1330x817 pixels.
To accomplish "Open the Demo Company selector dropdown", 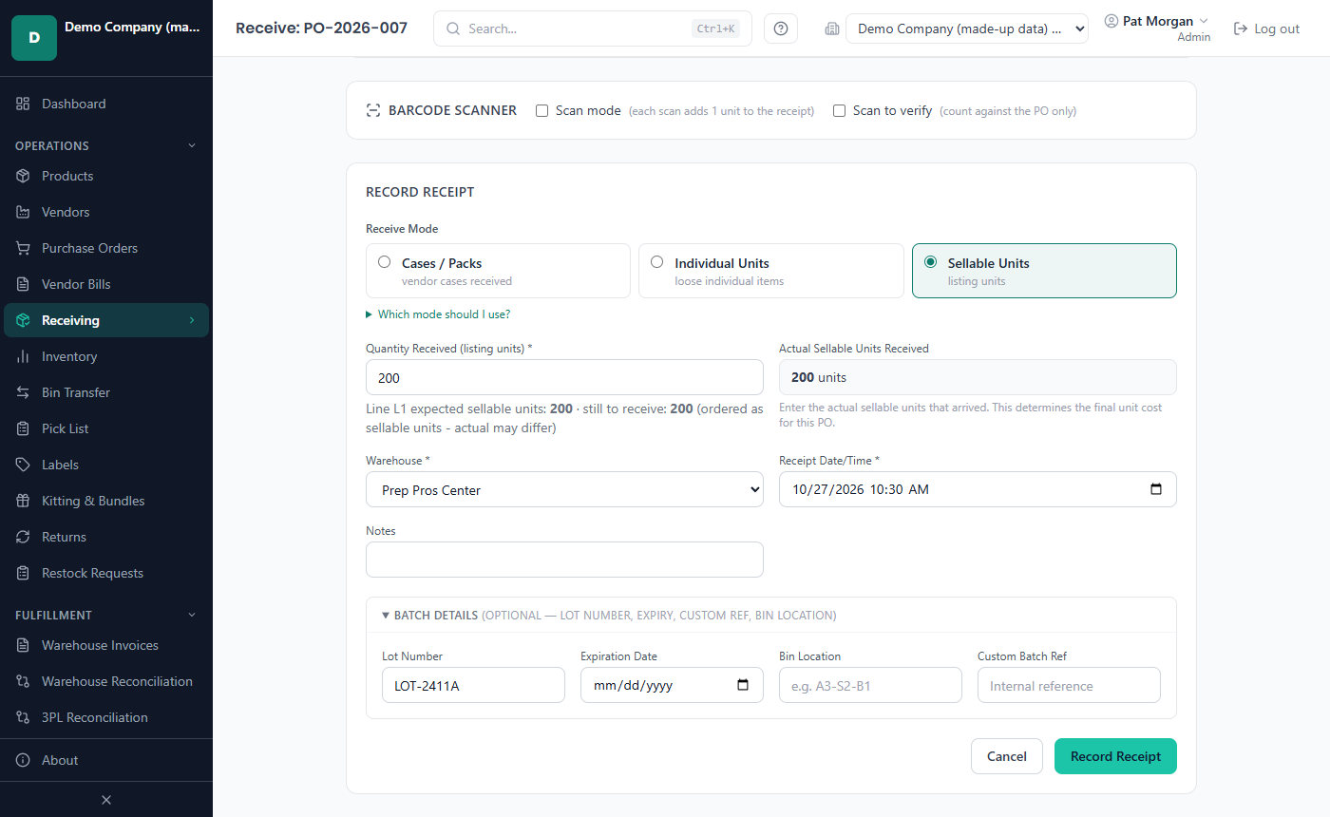I will coord(967,28).
